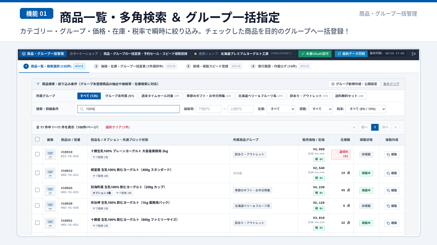Filter by 北海道ベリー＆フルーツ系 group
Screen dimensions: 437x245
click(260, 96)
